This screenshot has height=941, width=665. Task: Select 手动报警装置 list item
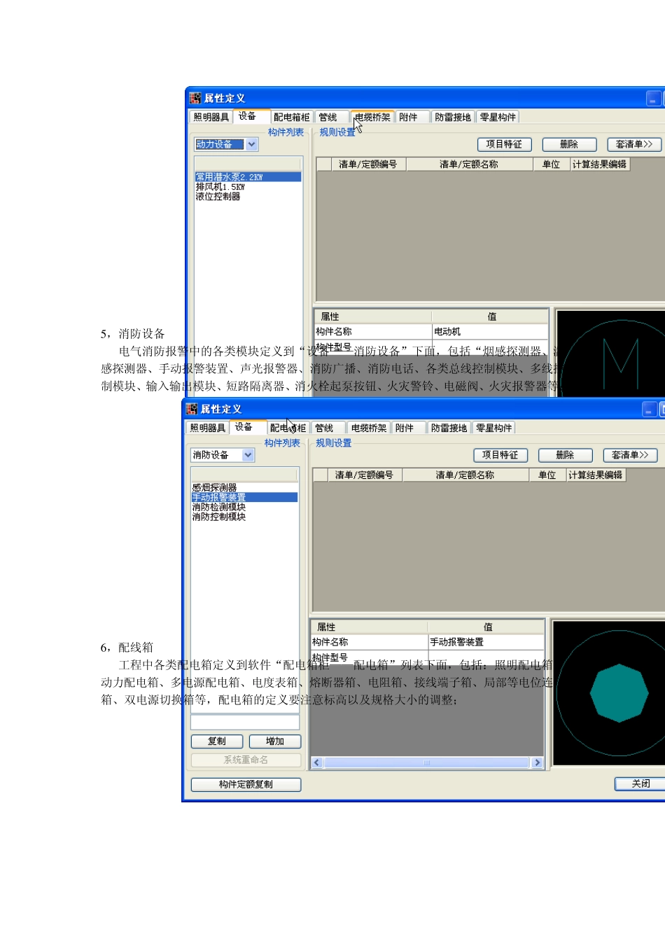click(244, 497)
